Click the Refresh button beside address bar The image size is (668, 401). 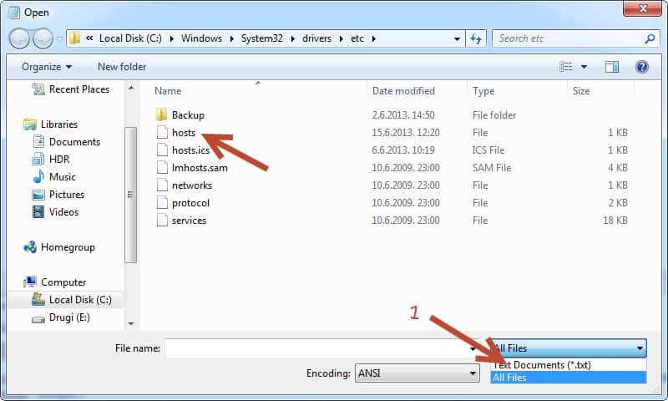[x=476, y=38]
